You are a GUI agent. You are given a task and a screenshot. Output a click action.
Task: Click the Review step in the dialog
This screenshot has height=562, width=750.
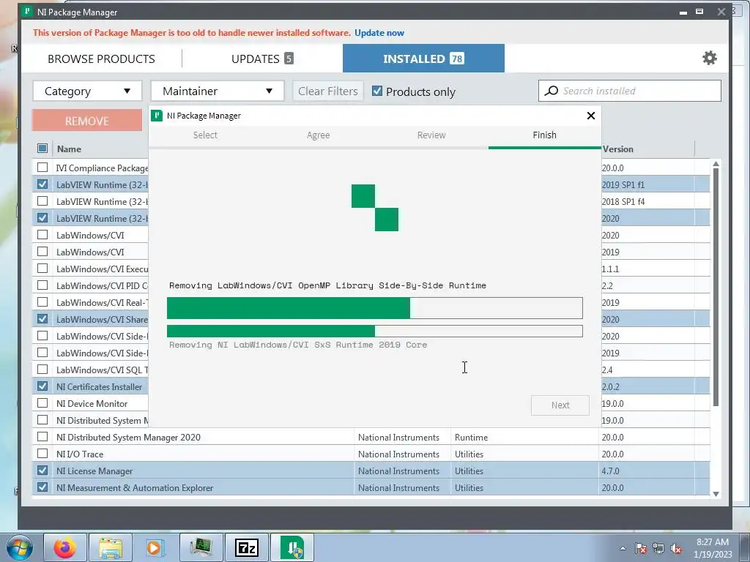tap(431, 135)
